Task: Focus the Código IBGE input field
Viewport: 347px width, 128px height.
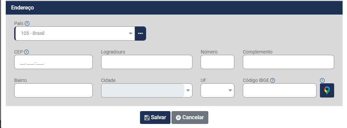Action: (280, 90)
